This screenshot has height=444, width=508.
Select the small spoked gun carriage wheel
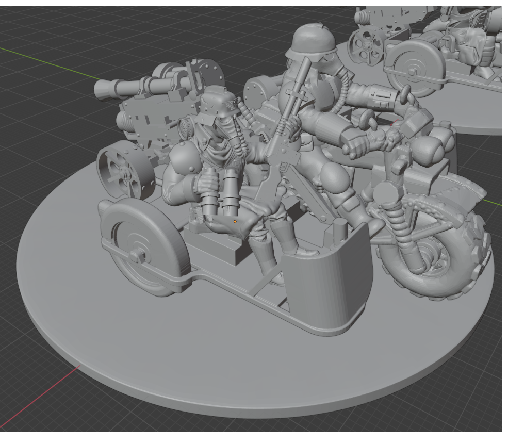[x=126, y=169]
